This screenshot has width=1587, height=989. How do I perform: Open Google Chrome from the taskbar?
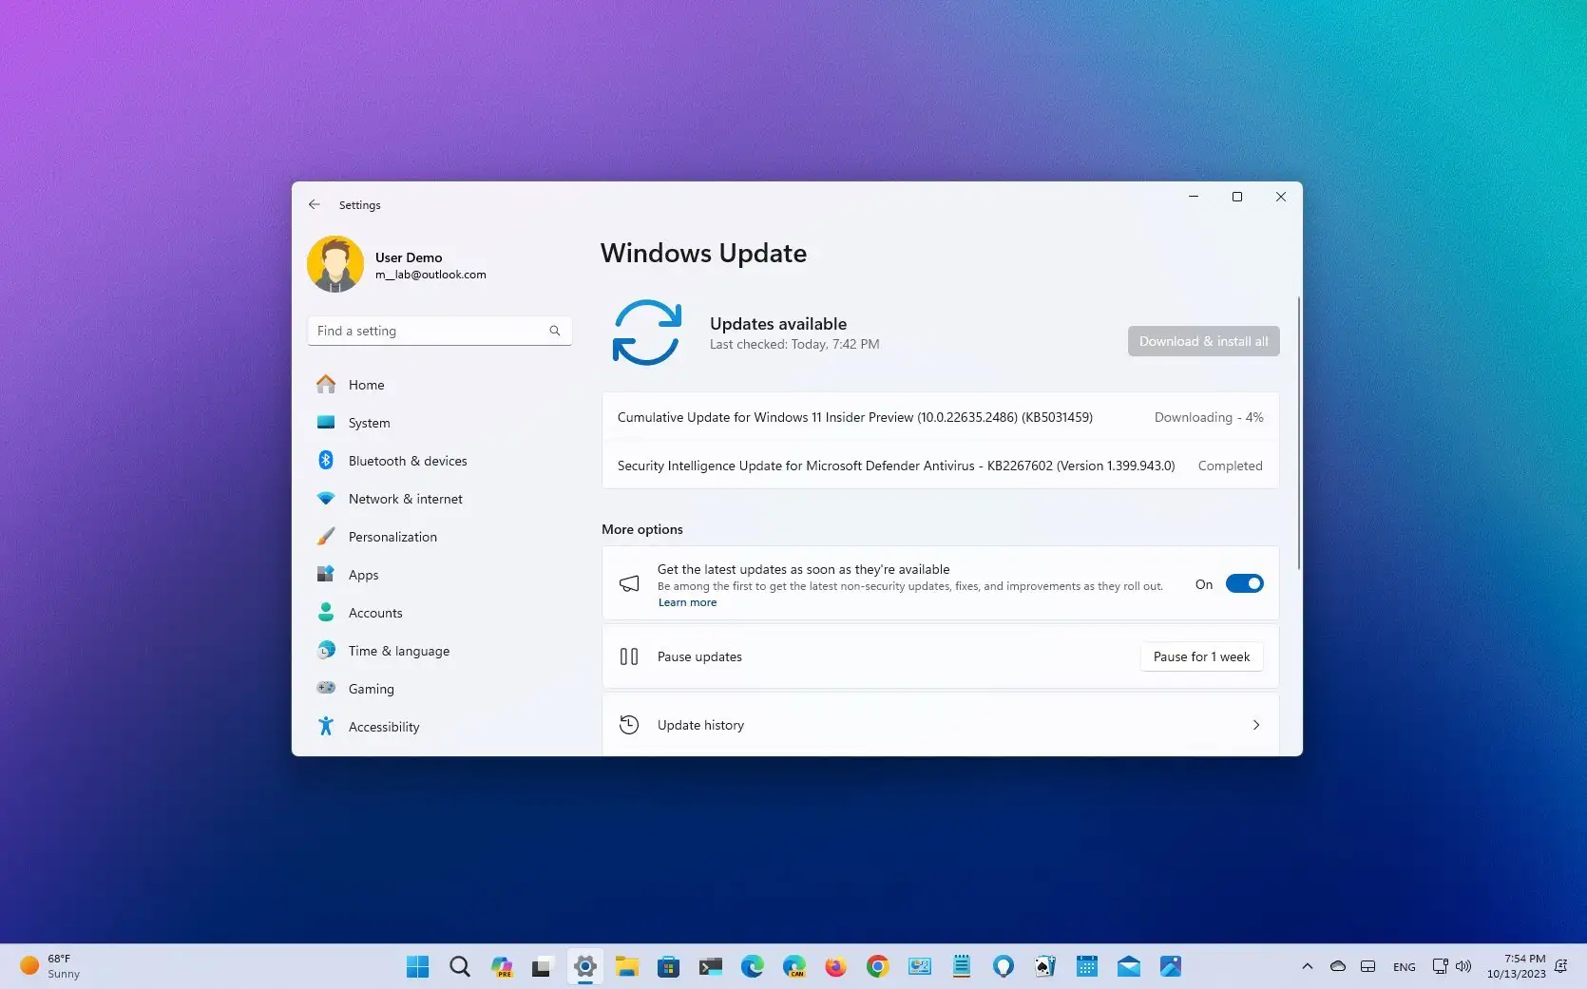tap(877, 966)
